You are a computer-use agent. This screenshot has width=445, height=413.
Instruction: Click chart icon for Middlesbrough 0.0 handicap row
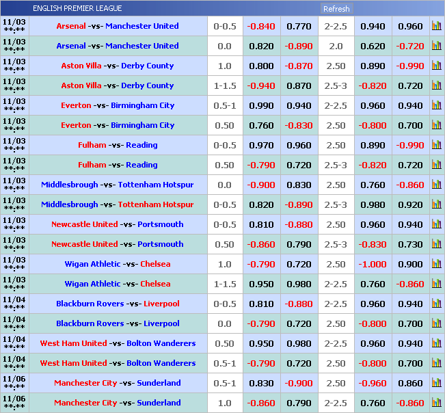436,185
